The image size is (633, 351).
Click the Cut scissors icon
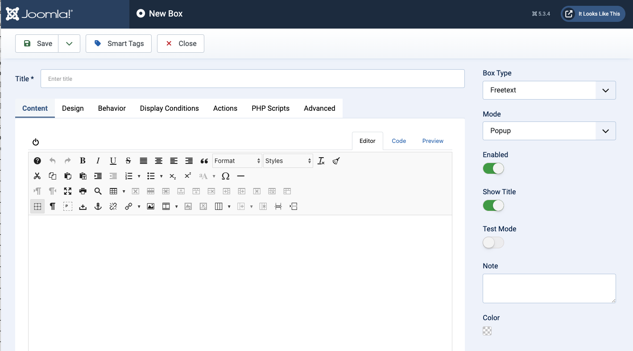coord(37,176)
